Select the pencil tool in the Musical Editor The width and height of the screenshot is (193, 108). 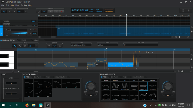(15, 46)
